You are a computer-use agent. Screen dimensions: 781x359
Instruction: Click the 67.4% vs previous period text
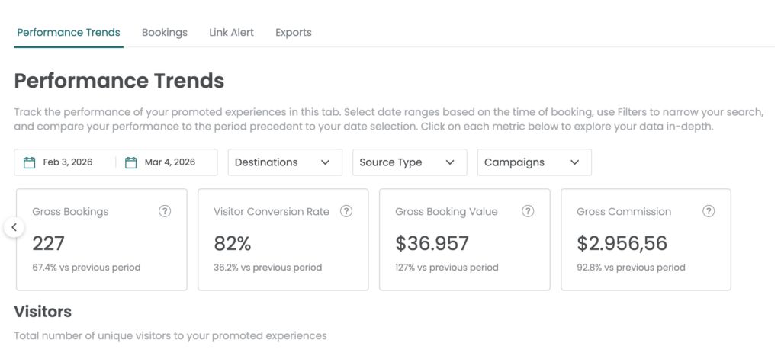pyautogui.click(x=86, y=268)
